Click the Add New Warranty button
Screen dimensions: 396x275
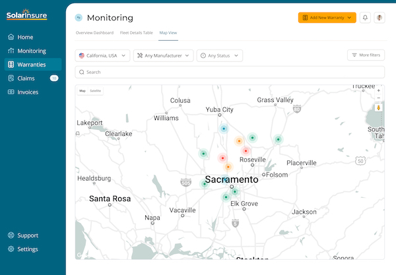tap(327, 18)
